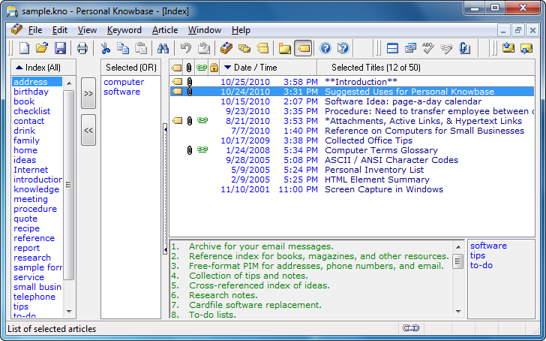Sort by attachment paperclip column header

point(189,68)
